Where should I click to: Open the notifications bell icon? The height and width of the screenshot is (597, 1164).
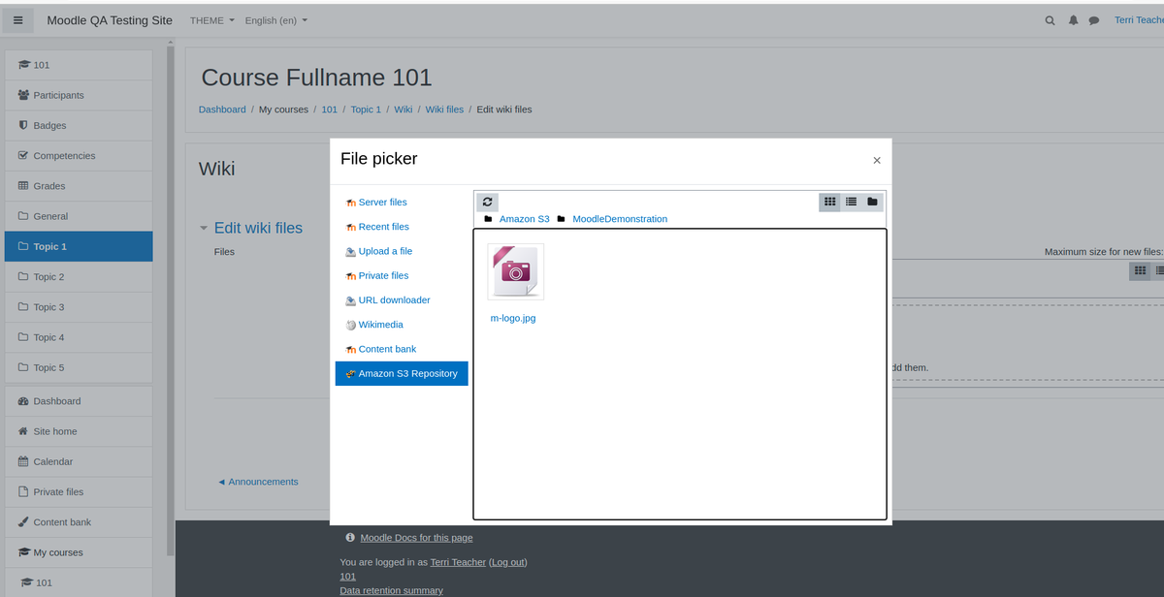pos(1074,20)
